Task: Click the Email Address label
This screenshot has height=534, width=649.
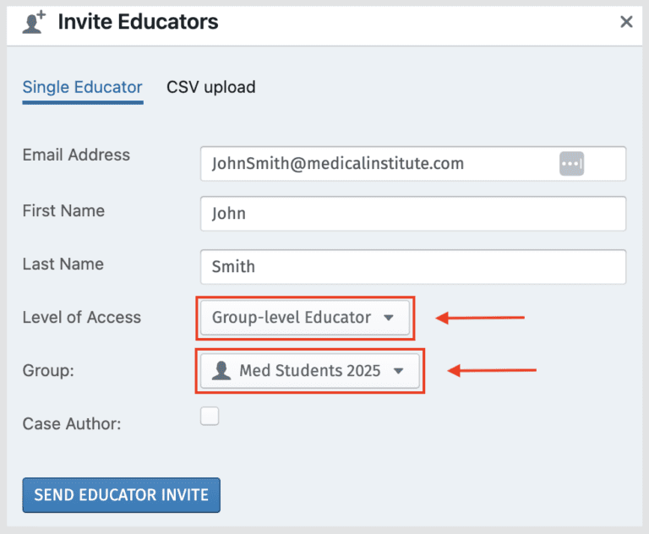Action: [76, 155]
